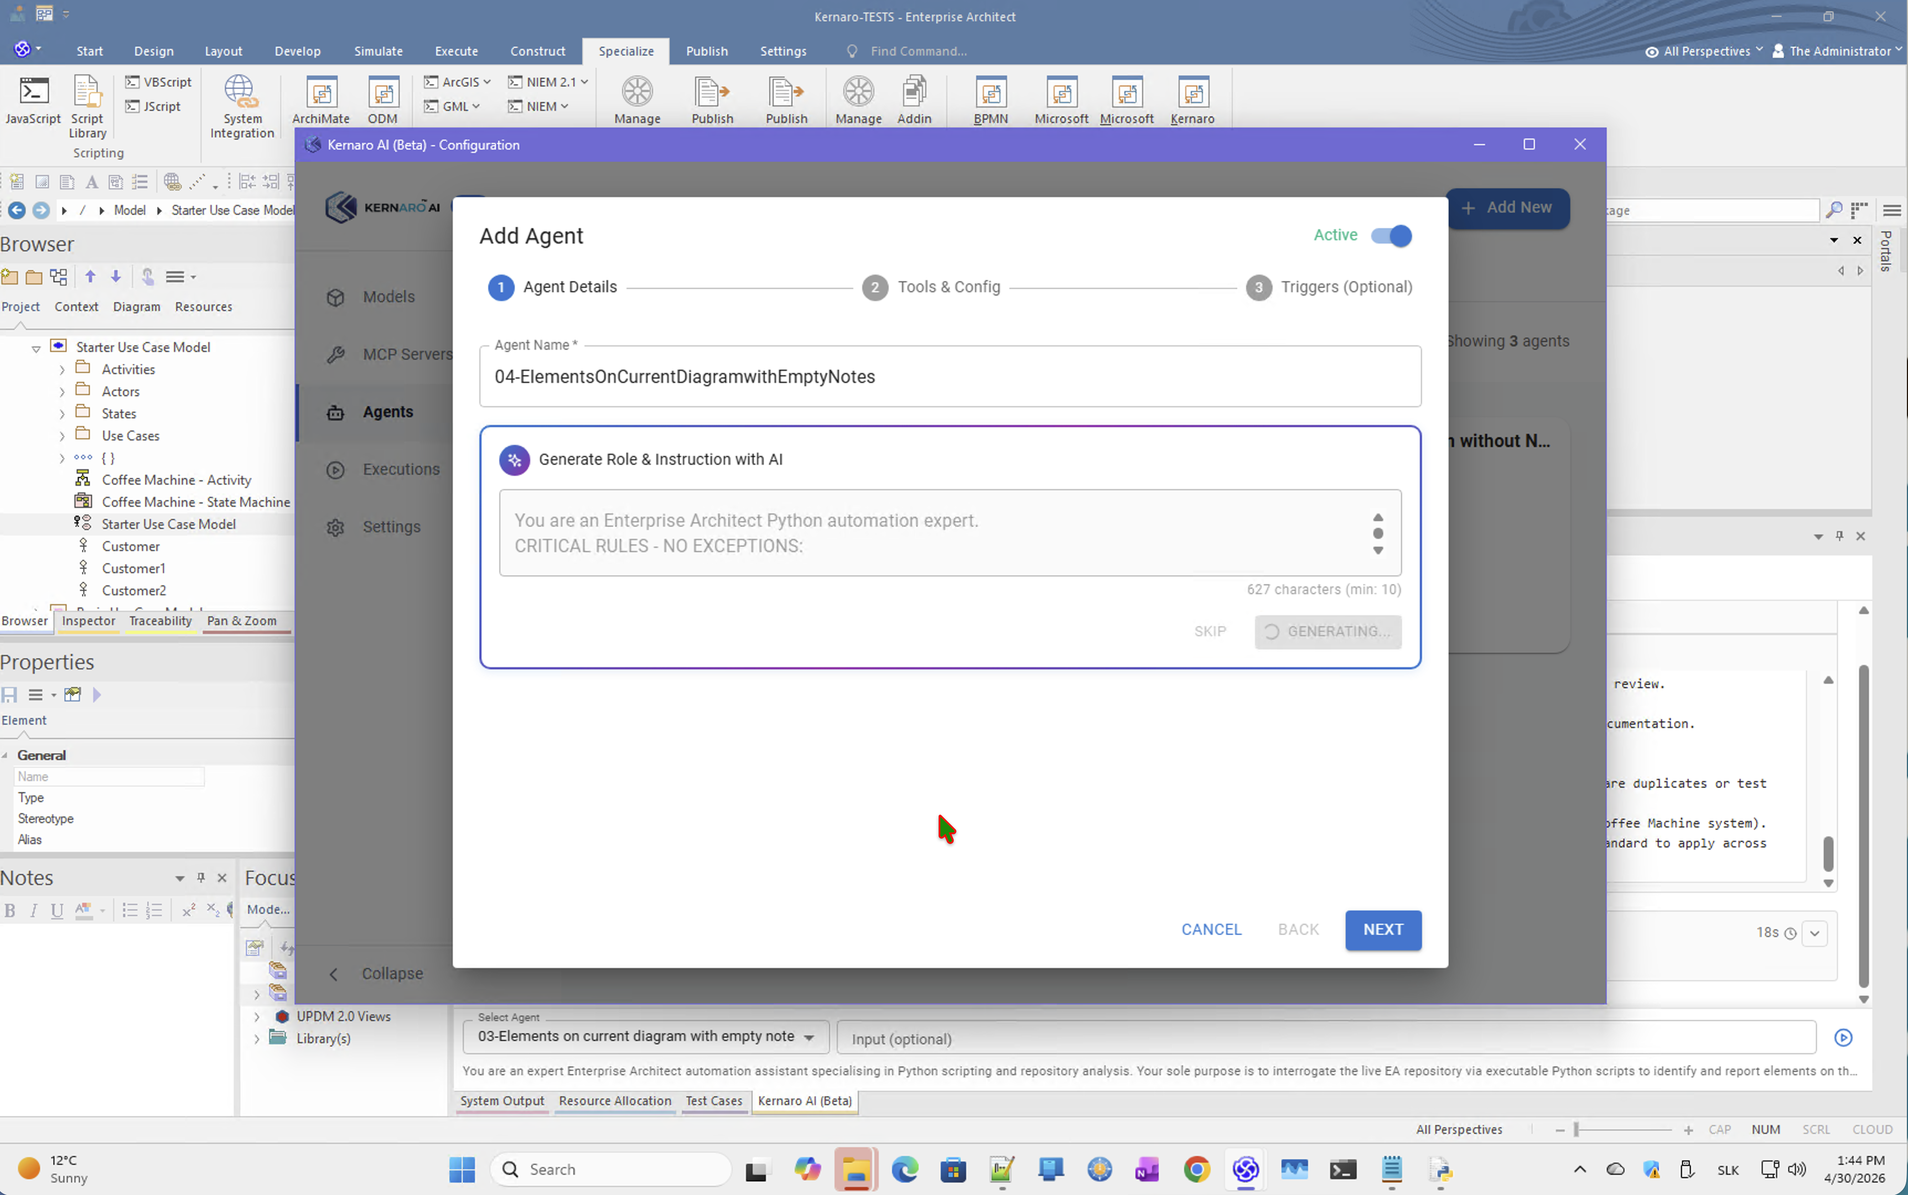The image size is (1908, 1195).
Task: Click the Models sidebar icon
Action: point(336,297)
